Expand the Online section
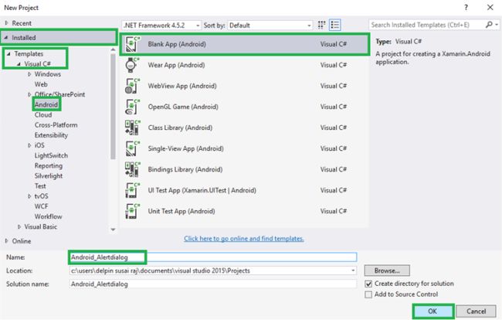502x320 pixels. (x=6, y=241)
